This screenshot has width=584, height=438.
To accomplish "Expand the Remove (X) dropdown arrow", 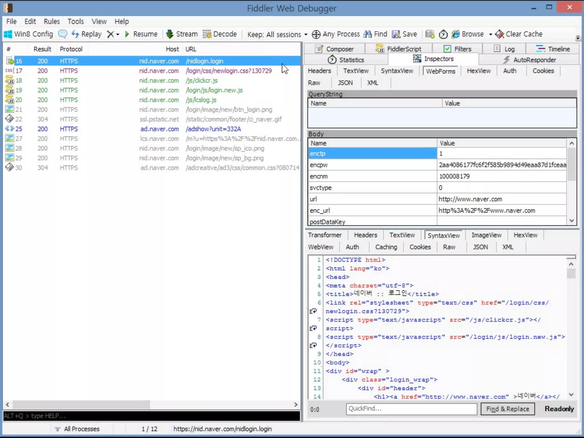I will click(118, 35).
